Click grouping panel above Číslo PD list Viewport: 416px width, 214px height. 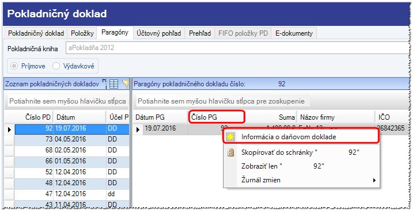[x=67, y=101]
